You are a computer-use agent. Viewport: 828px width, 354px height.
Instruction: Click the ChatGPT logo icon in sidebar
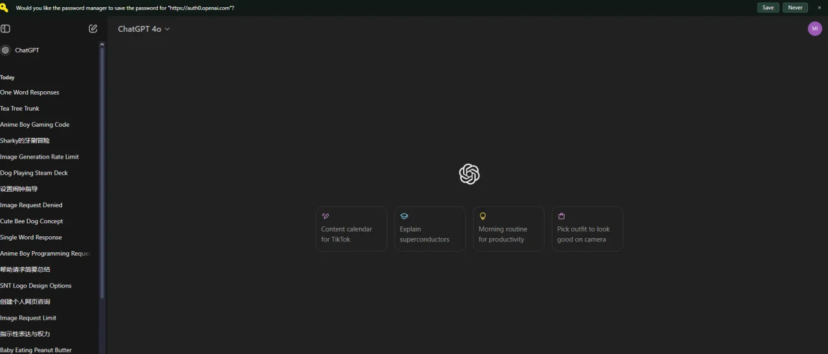[5, 50]
